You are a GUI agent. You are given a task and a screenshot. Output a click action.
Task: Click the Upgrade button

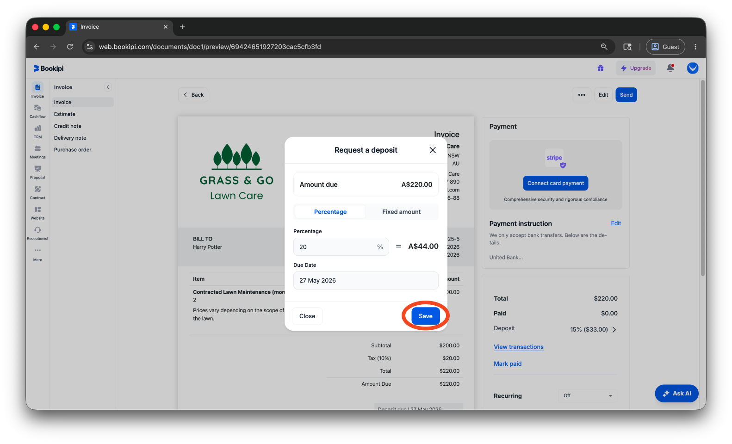[x=636, y=68]
